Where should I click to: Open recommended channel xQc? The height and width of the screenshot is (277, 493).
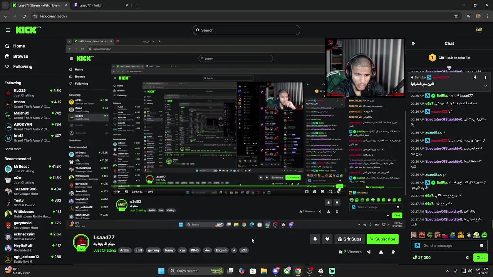[x=33, y=180]
